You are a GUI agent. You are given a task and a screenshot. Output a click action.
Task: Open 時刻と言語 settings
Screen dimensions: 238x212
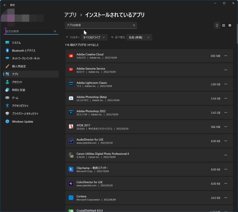click(31, 90)
